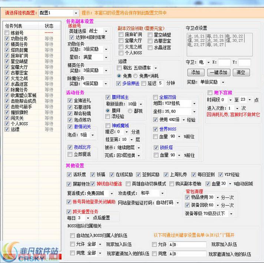Open the 精英任务 奖励 dropdown

(95, 70)
